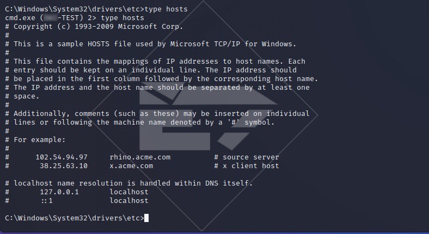Click the x.acme.com host name
This screenshot has height=234, width=429.
pos(131,166)
